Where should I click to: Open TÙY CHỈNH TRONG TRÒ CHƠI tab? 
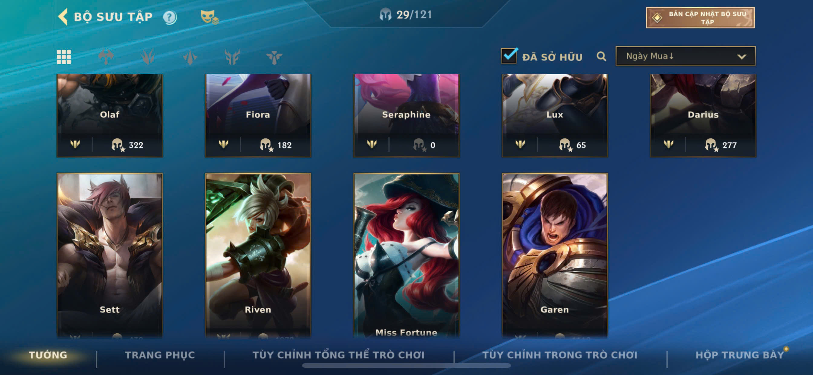point(560,355)
